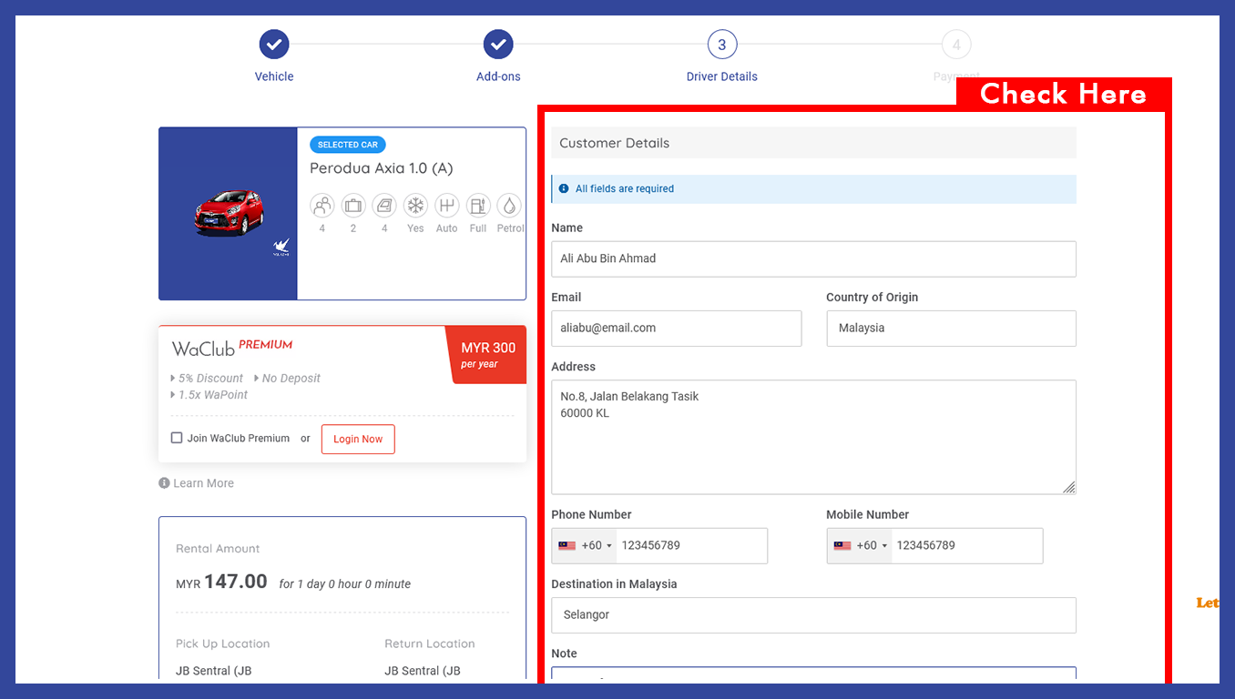Click the SELECTED CAR badge
Image resolution: width=1235 pixels, height=699 pixels.
click(x=348, y=145)
